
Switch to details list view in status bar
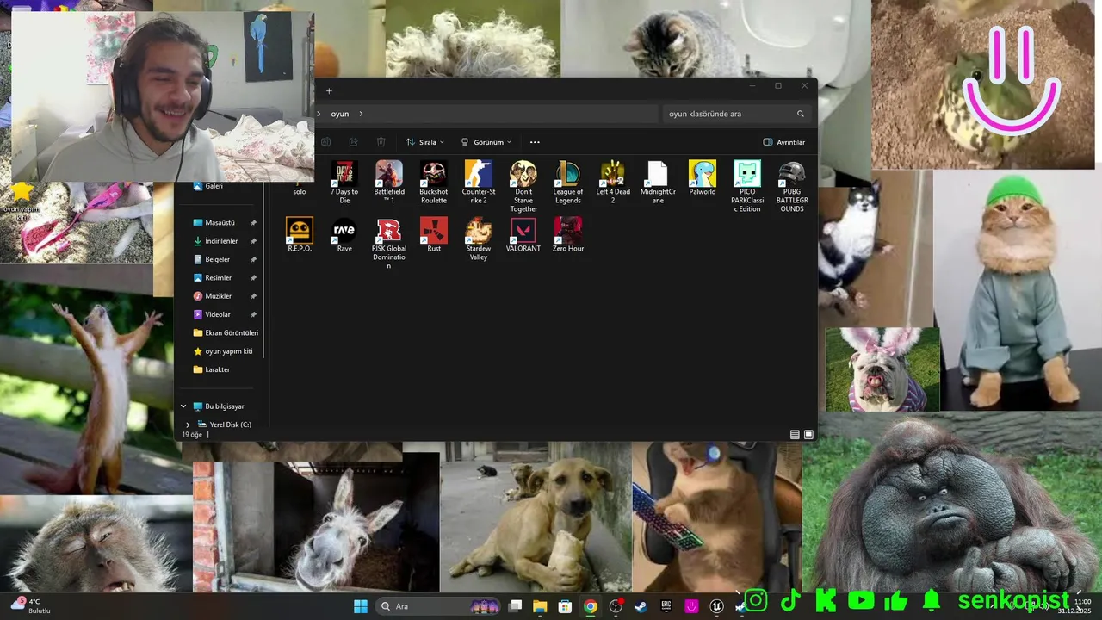coord(795,435)
